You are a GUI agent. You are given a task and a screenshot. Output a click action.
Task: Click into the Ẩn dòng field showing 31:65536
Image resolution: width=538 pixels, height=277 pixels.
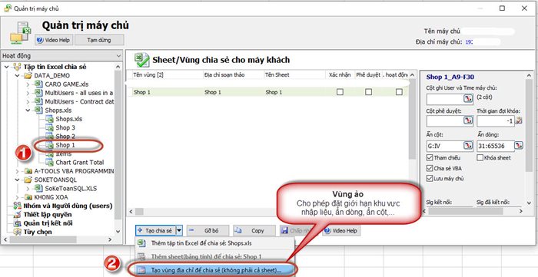[495, 146]
